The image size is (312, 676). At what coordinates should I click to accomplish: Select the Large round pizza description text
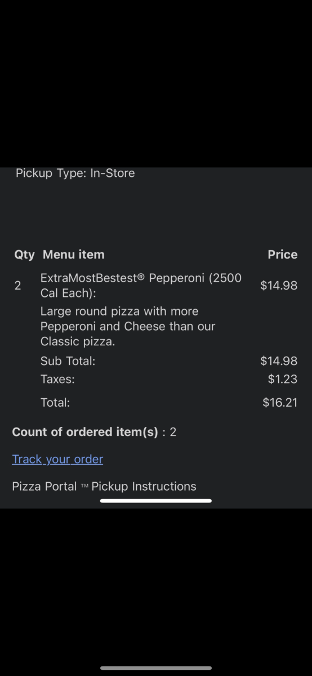[x=128, y=326]
